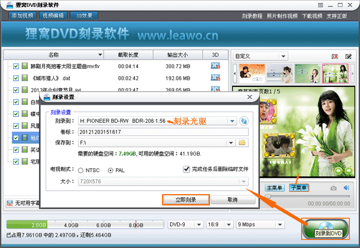360x248 pixels.
Task: Uncheck the checkbox on the 00:03:47 row
Action: tap(16, 90)
